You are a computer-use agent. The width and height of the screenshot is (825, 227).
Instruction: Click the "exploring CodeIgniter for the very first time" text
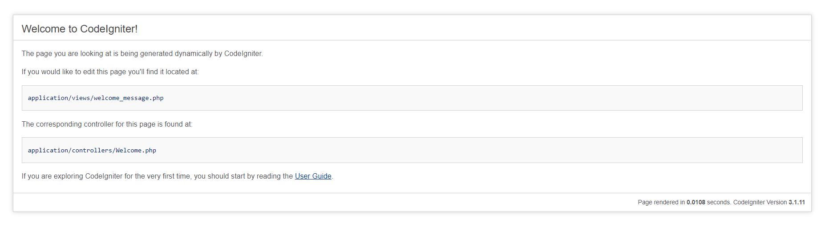pyautogui.click(x=133, y=176)
